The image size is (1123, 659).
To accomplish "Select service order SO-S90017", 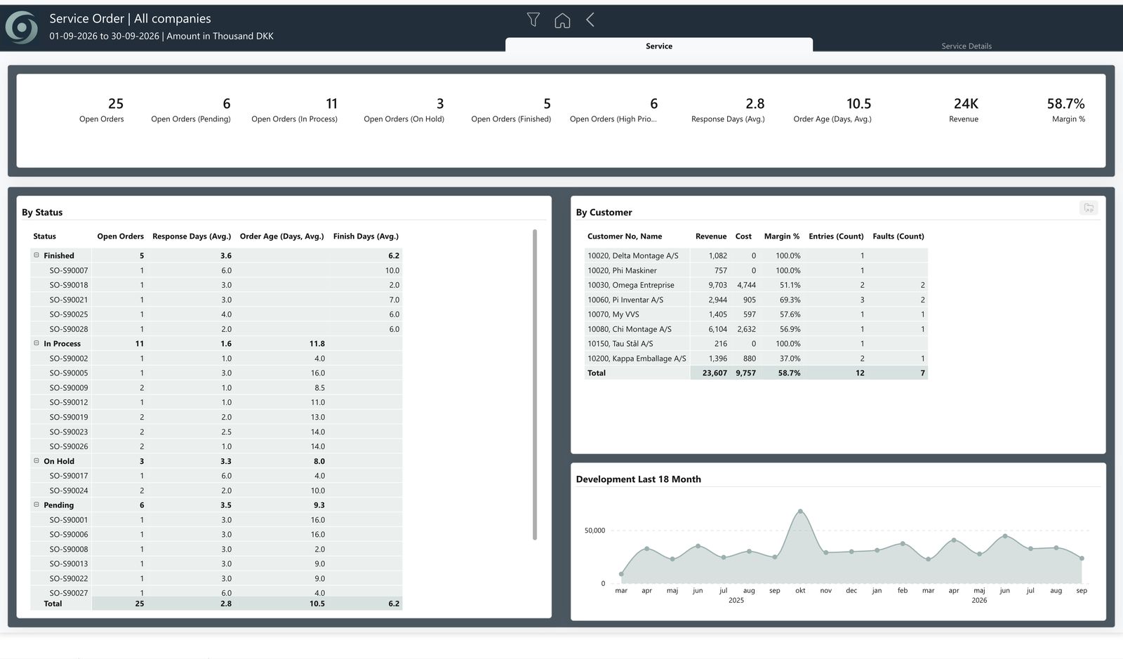I will [x=69, y=476].
